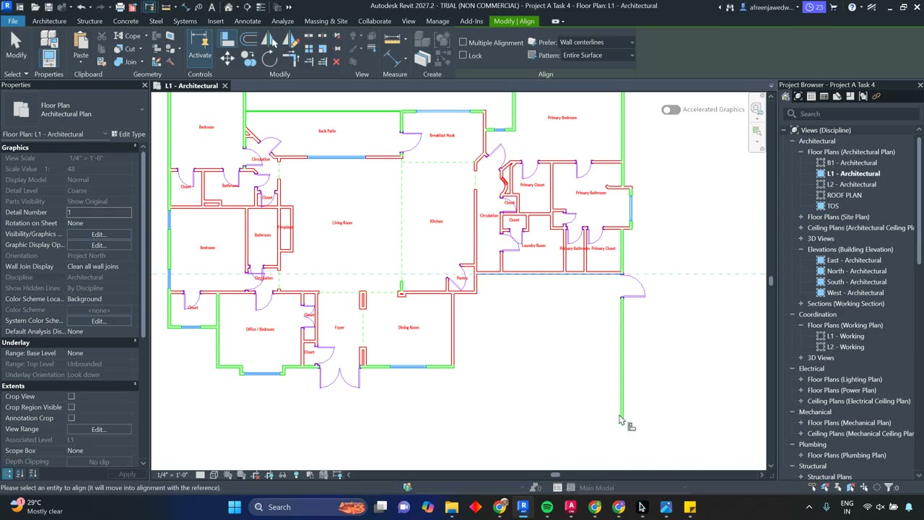
Task: Open the Prefer Wall centerlines dropdown
Action: (596, 43)
